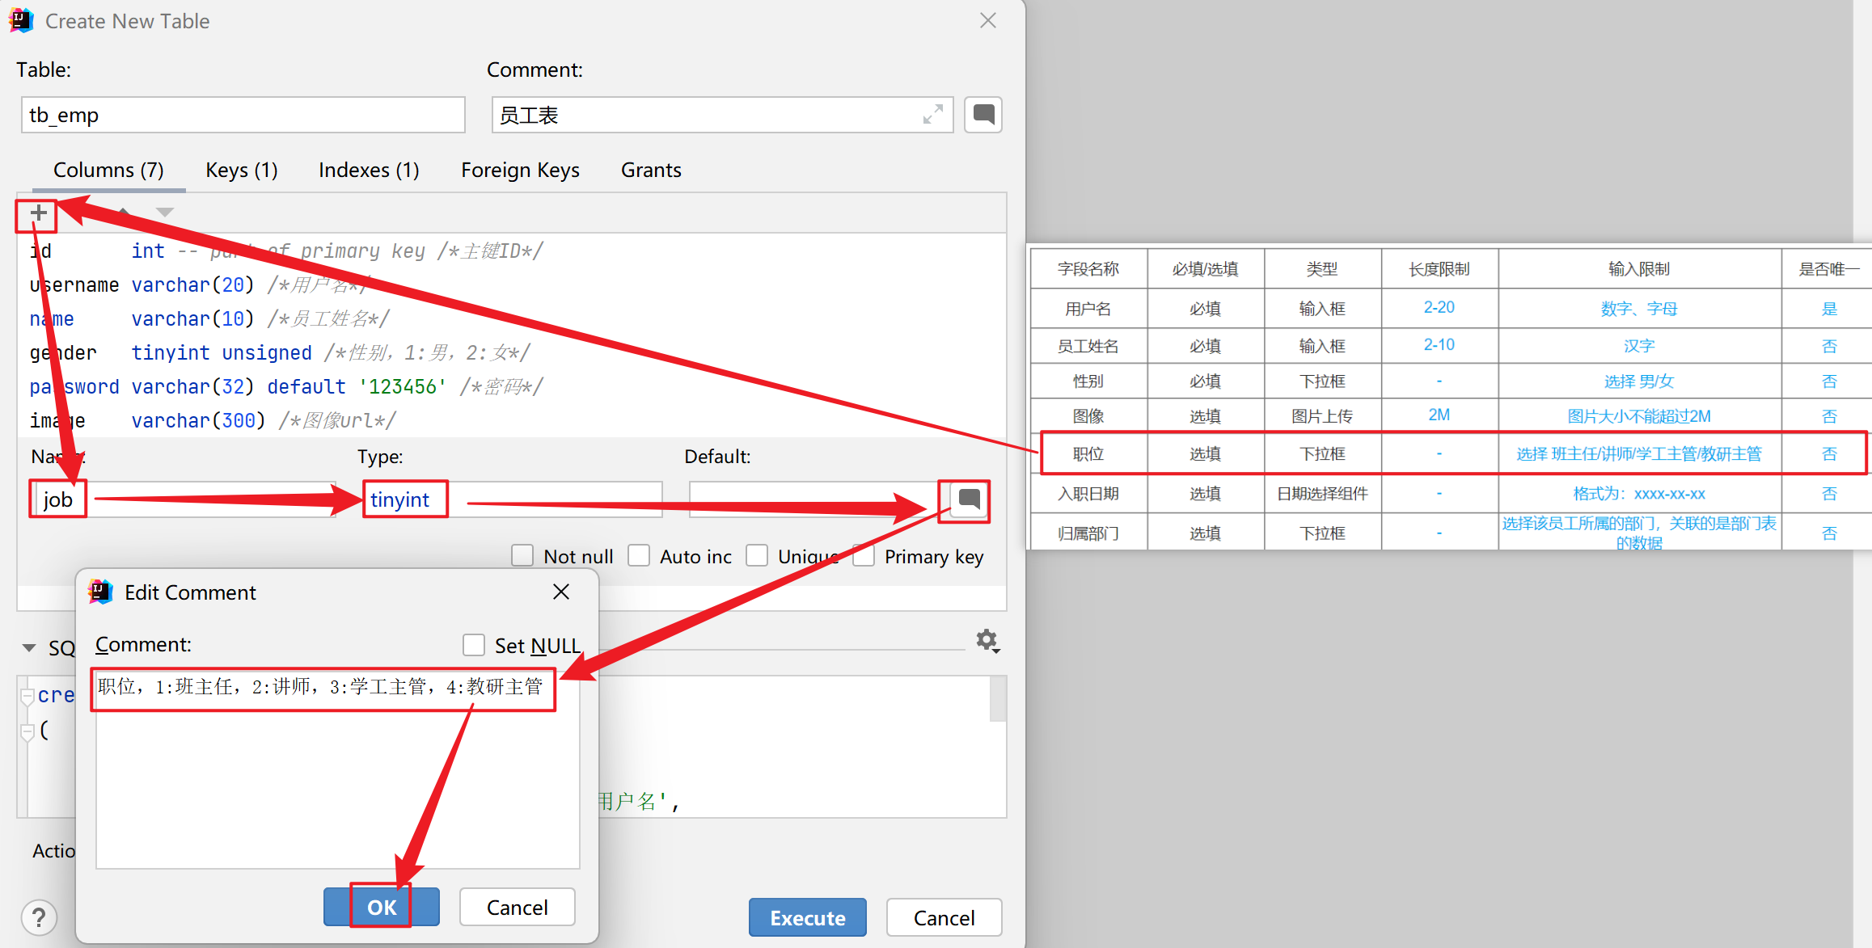Open SQL script settings gear

(x=987, y=641)
